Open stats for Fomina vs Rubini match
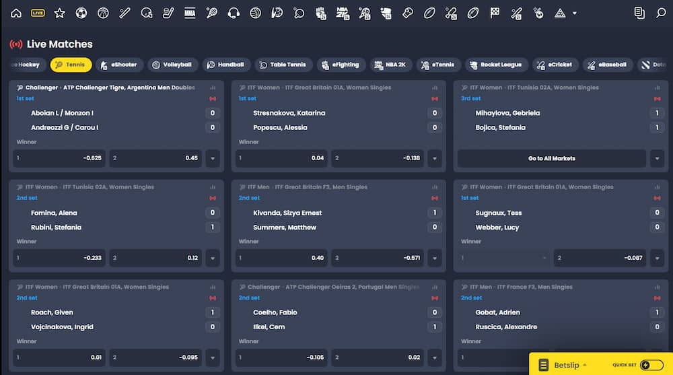This screenshot has width=673, height=375. pyautogui.click(x=213, y=187)
